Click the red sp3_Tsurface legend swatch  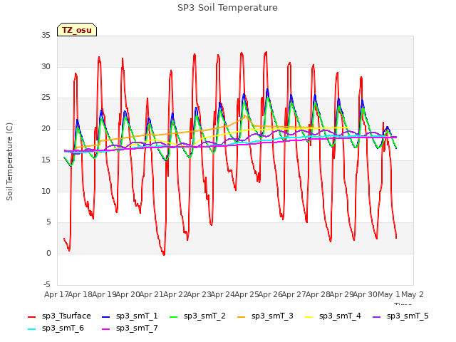(31, 316)
